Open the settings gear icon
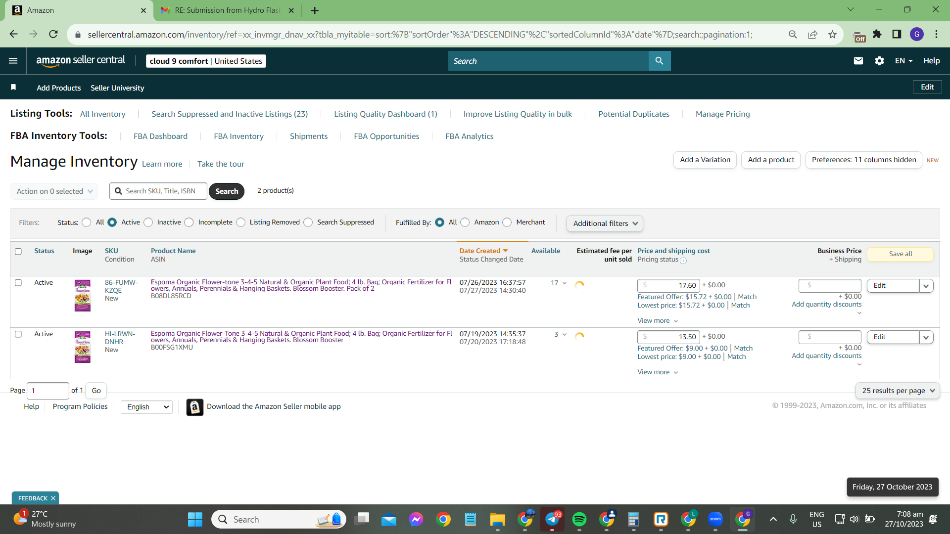This screenshot has width=950, height=534. tap(879, 61)
